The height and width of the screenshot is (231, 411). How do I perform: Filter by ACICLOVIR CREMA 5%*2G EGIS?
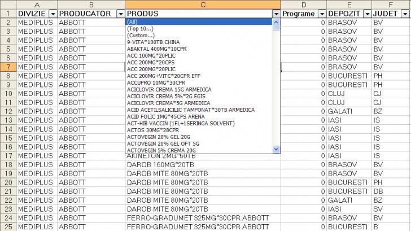(199, 97)
